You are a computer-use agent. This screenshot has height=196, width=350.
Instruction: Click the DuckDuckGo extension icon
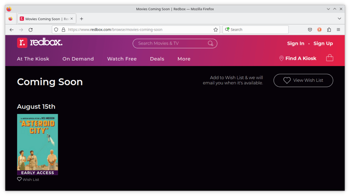tap(320, 30)
